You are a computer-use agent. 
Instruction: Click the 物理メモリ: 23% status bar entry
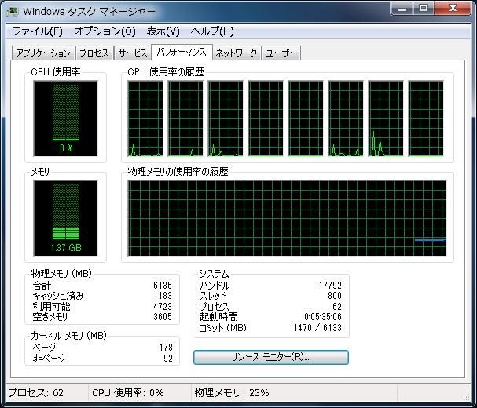click(232, 393)
